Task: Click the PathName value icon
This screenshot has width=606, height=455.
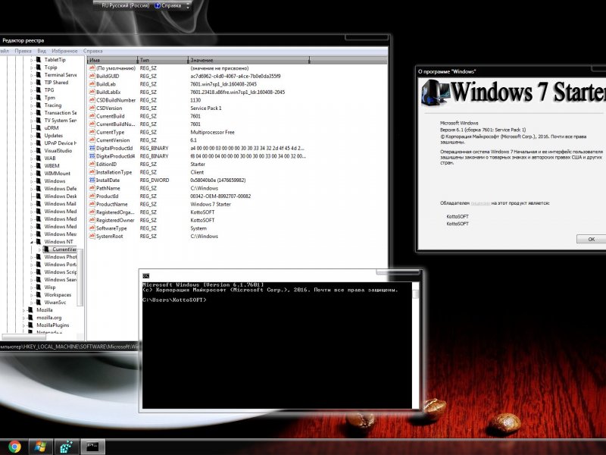Action: tap(92, 188)
